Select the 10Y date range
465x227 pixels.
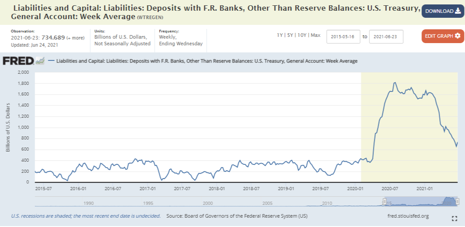[x=302, y=35]
